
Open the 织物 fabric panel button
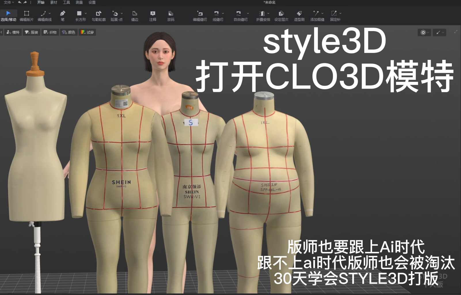[50, 32]
